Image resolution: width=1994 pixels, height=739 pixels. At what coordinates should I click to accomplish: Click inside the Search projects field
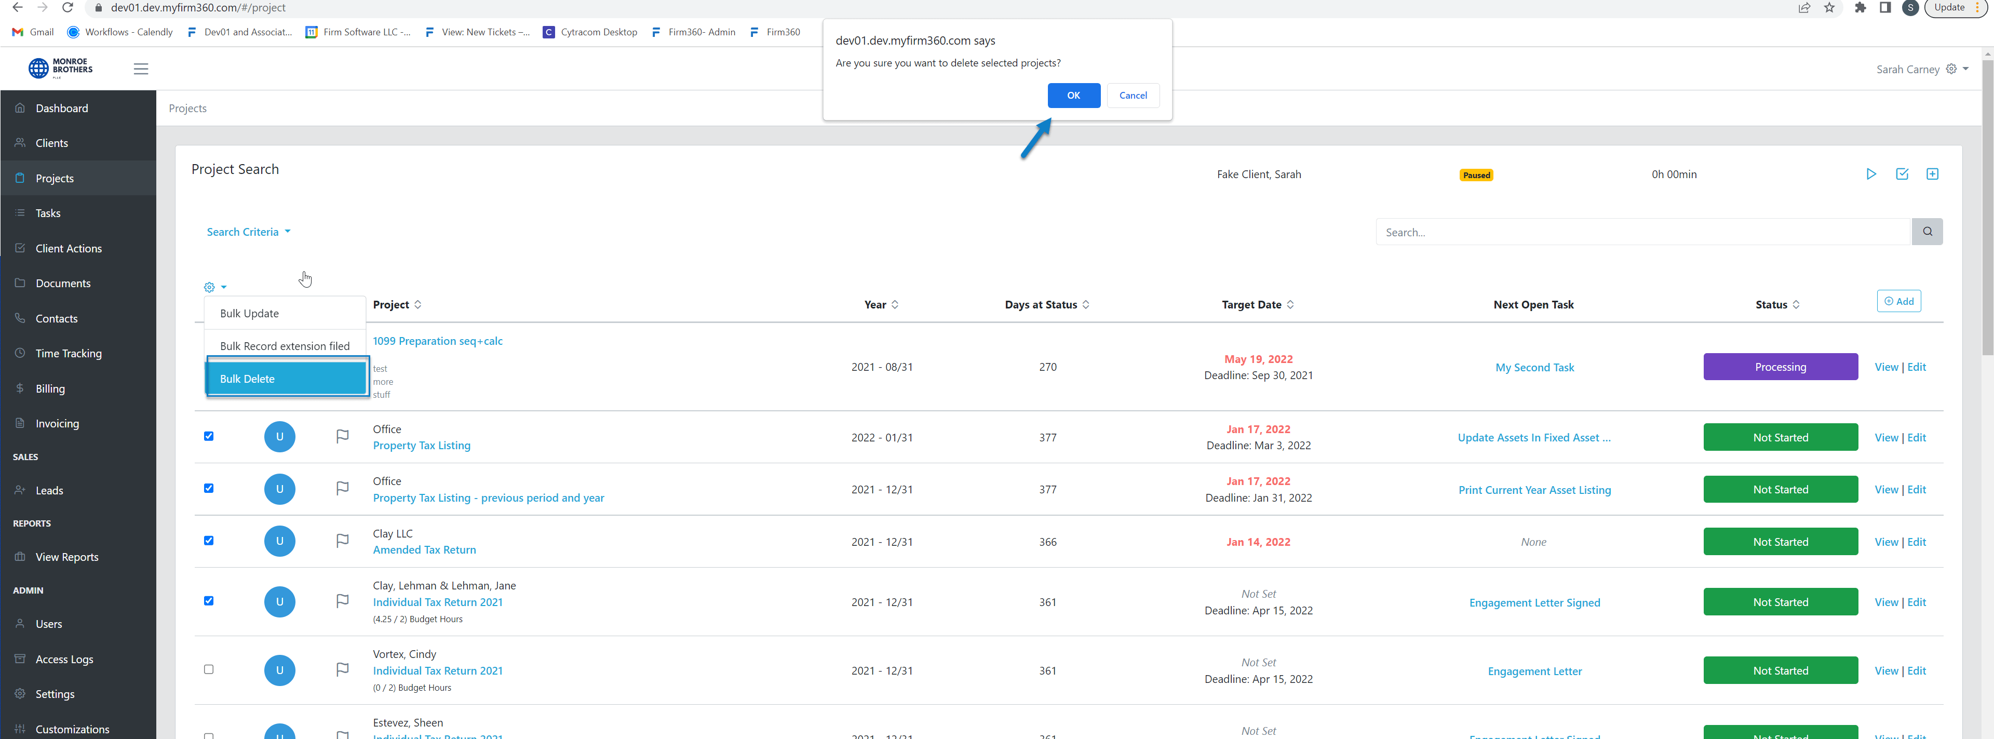1625,232
